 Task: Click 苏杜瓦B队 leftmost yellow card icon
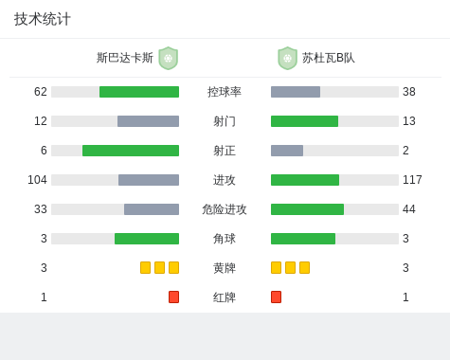click(276, 267)
